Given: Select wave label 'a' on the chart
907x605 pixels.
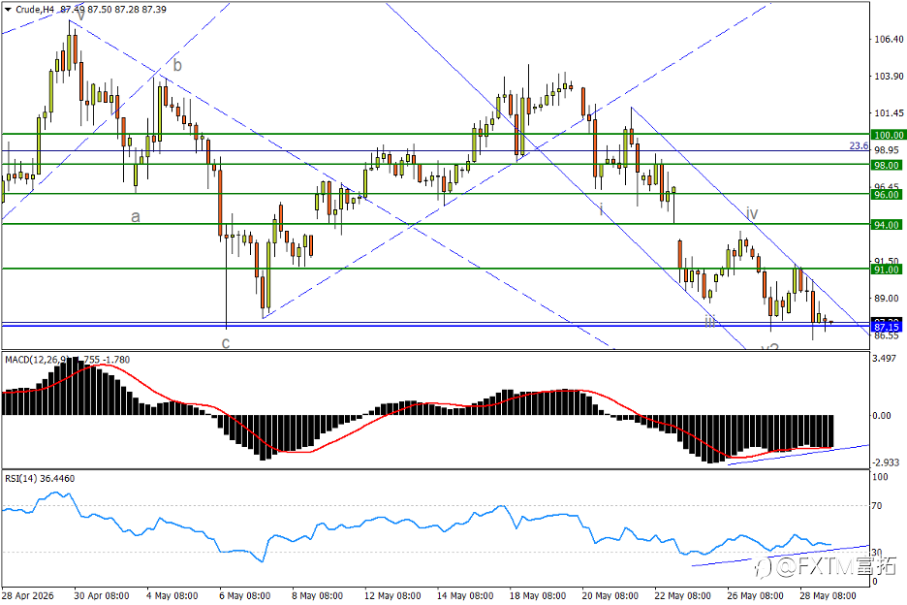Looking at the screenshot, I should 136,216.
